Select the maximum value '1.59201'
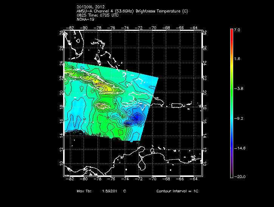The width and height of the screenshot is (274, 207). pyautogui.click(x=109, y=191)
